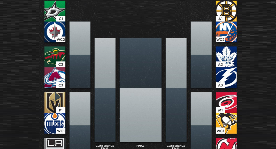The width and height of the screenshot is (276, 149).
Task: Choose the New Jersey Devils logo
Action: coord(226,143)
